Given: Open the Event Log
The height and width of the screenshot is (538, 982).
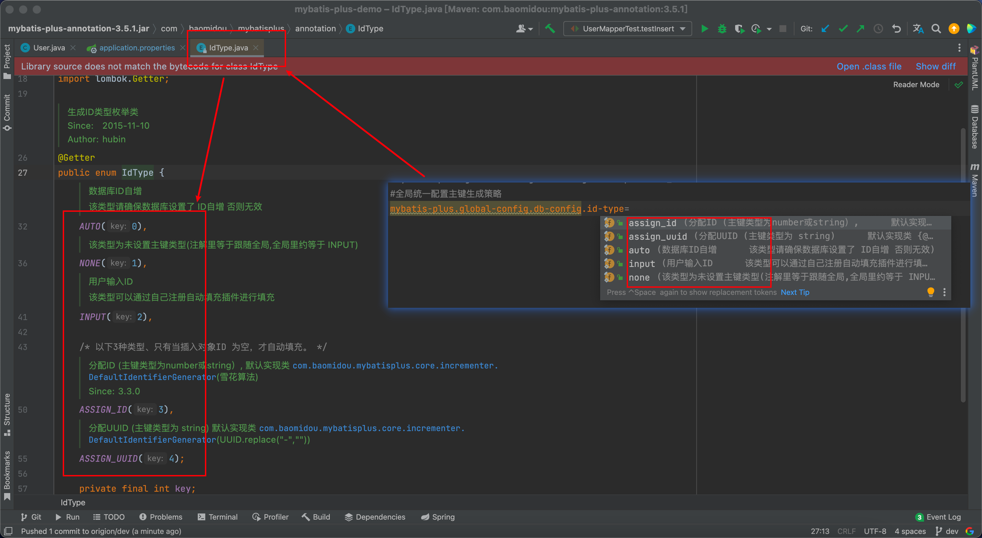Looking at the screenshot, I should pyautogui.click(x=938, y=517).
